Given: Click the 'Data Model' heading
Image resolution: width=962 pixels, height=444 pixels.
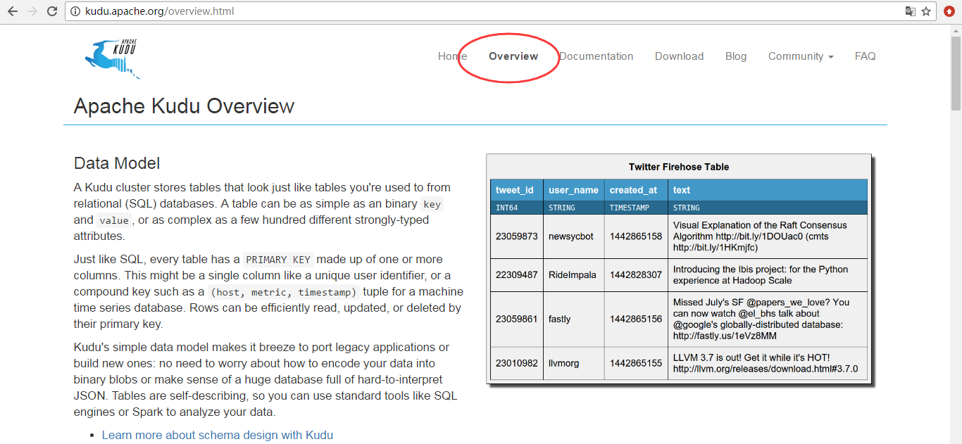Looking at the screenshot, I should (117, 163).
